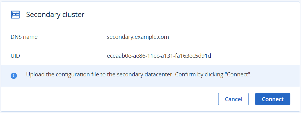Click the word "Connect" in the info message

tap(238, 75)
